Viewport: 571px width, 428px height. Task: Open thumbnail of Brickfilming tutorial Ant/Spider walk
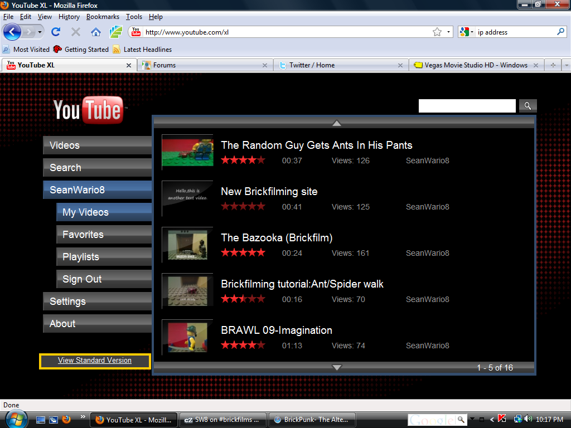[187, 291]
